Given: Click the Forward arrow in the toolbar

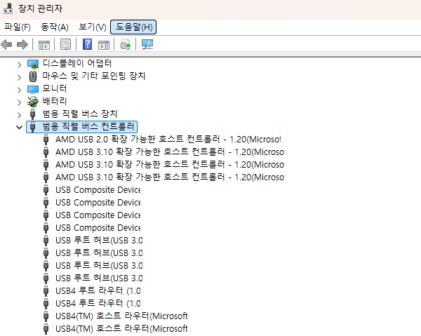Looking at the screenshot, I should tap(22, 44).
